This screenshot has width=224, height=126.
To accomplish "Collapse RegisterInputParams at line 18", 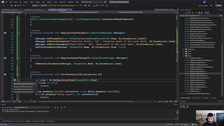I will pos(19,33).
